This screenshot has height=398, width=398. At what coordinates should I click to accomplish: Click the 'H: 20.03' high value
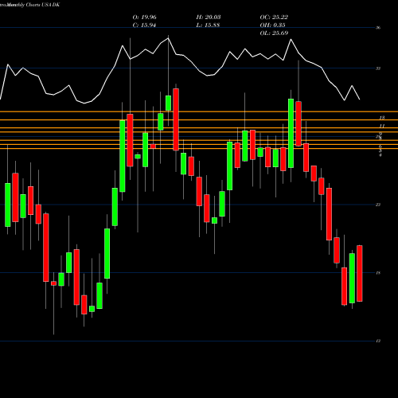[209, 18]
